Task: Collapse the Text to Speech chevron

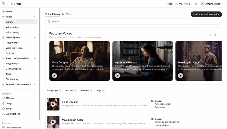Action: point(35,38)
